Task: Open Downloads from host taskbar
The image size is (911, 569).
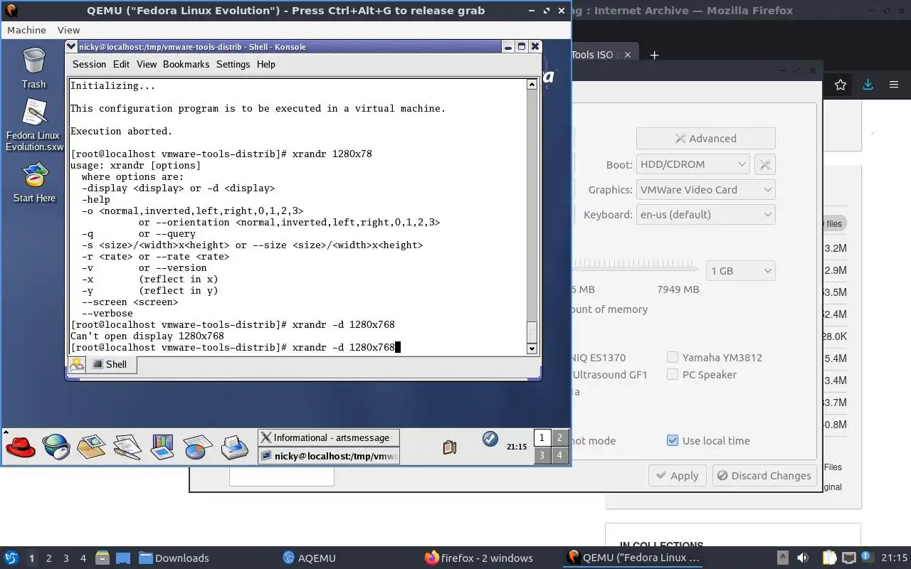Action: click(x=174, y=558)
